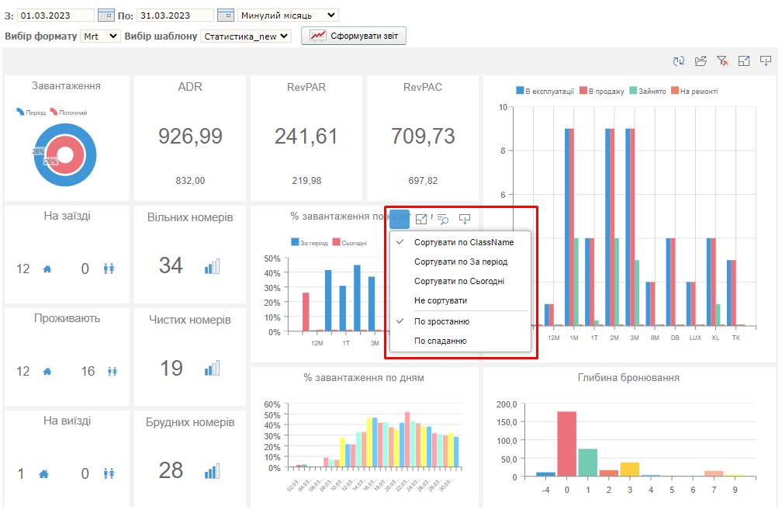
Task: Open the start date calendar picker
Action: (x=106, y=16)
